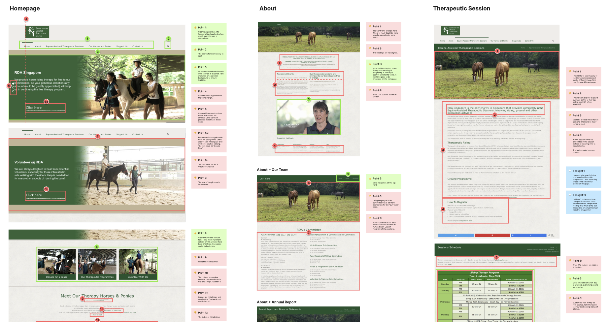The width and height of the screenshot is (608, 322).
Task: Click search icon in Volunteer @ RDA screenshot nav
Action: [x=168, y=134]
